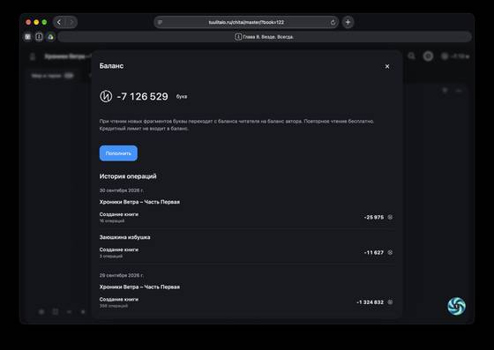Click the Хроники Ветра title in header
Image resolution: width=494 pixels, height=350 pixels.
[x=67, y=56]
